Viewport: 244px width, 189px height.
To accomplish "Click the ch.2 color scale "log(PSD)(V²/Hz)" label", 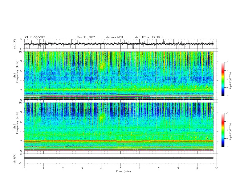I will pyautogui.click(x=231, y=132).
